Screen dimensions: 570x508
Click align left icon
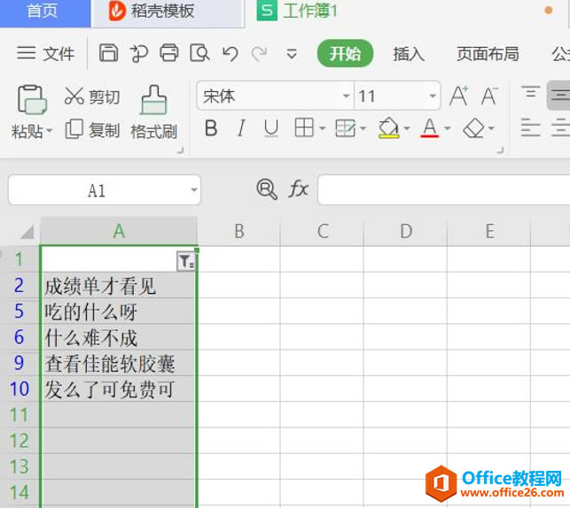[530, 127]
